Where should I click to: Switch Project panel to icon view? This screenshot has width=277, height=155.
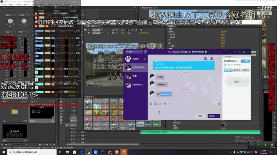pyautogui.click(x=6, y=145)
